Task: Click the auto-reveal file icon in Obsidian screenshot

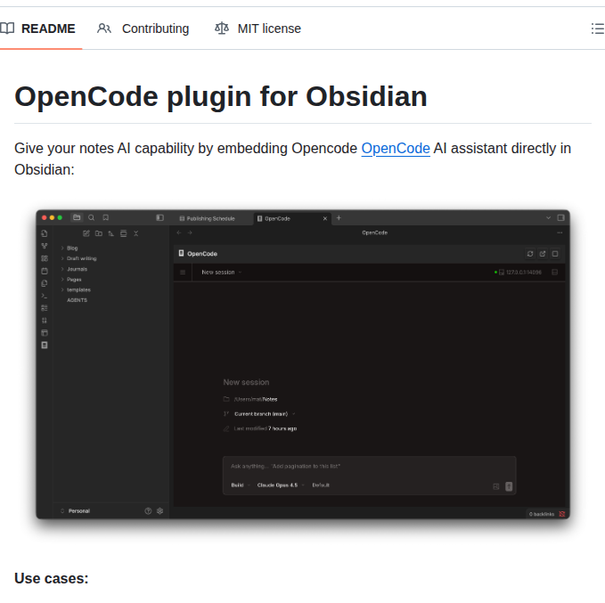Action: pyautogui.click(x=124, y=233)
